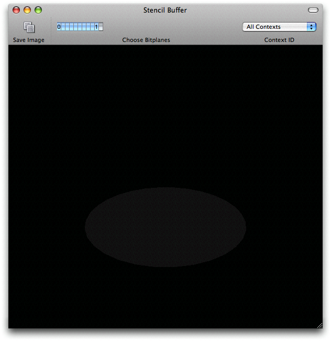Viewport: 331px width, 341px height.
Task: Click the Stencil Buffer title text
Action: 165,10
